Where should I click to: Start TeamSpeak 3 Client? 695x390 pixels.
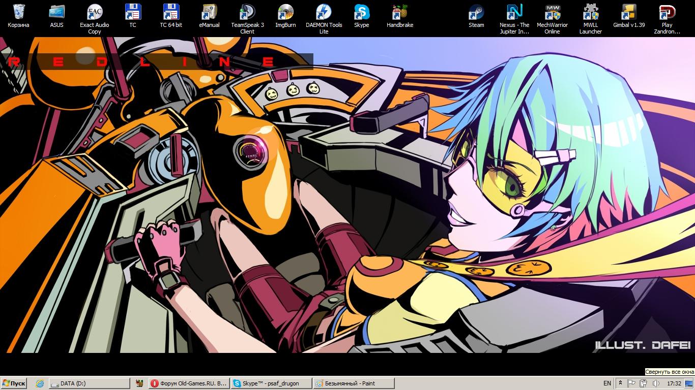(247, 13)
